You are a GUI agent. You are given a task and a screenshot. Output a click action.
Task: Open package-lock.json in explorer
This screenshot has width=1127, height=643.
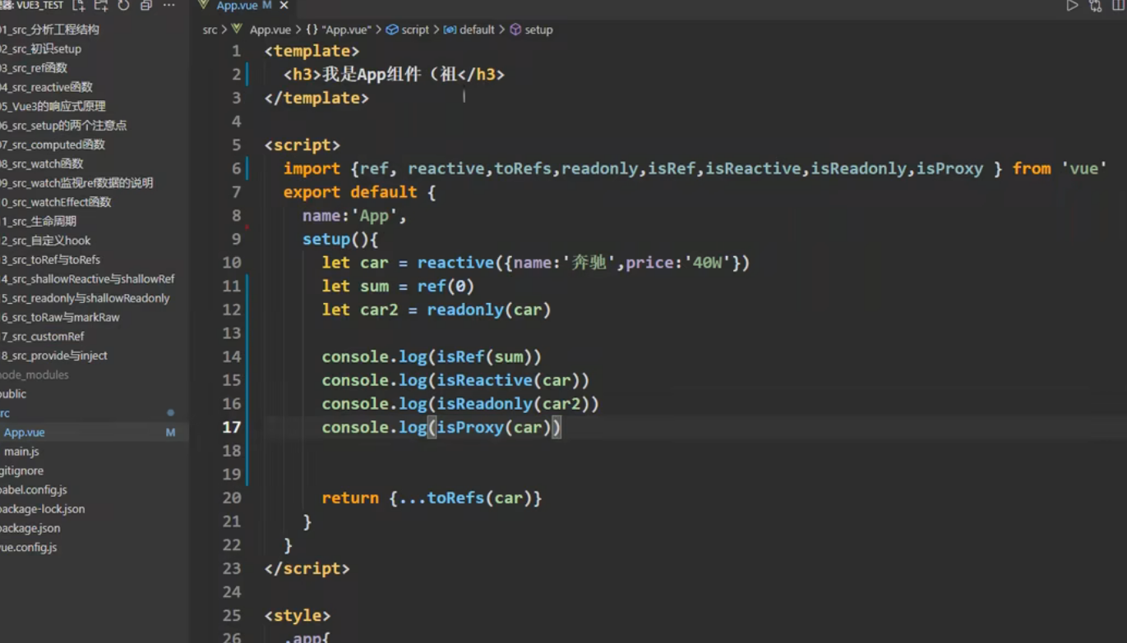[x=42, y=509]
